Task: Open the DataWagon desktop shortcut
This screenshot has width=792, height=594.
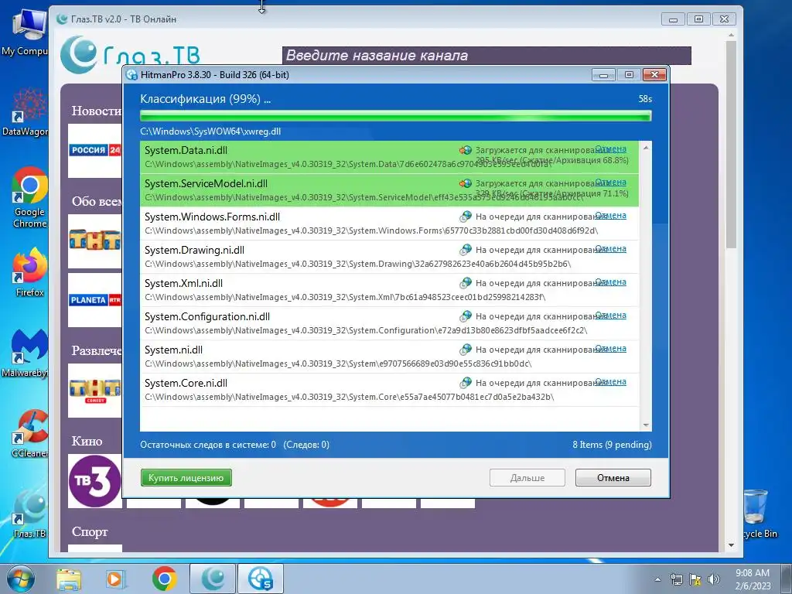Action: click(x=28, y=112)
